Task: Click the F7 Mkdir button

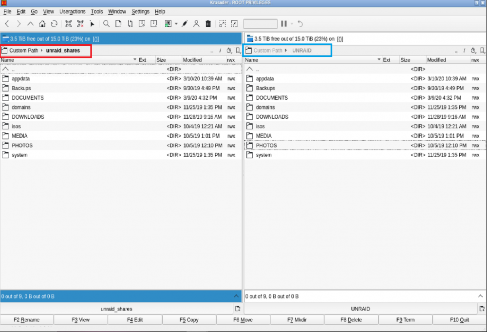Action: point(297,319)
